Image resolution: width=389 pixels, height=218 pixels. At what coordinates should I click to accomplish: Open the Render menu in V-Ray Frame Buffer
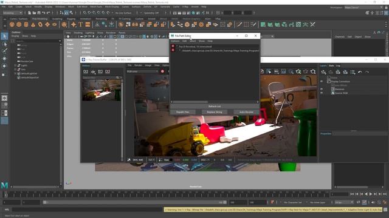coord(138,65)
